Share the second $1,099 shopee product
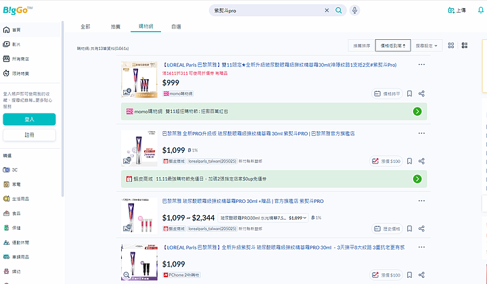 click(421, 161)
